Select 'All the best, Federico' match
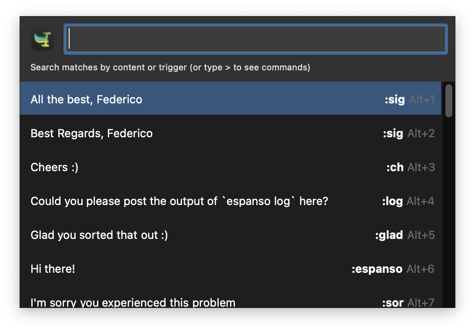Image resolution: width=475 pixels, height=331 pixels. coord(231,99)
